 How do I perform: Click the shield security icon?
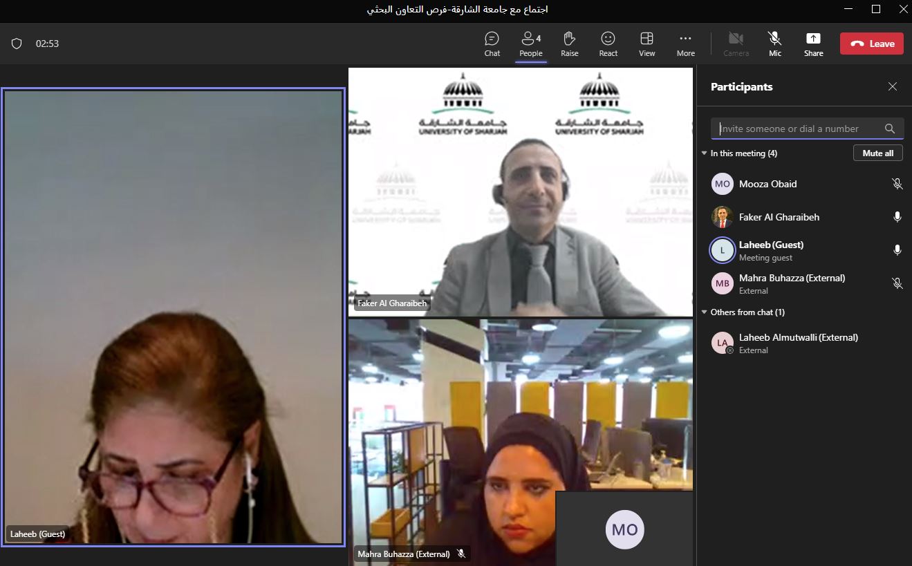pyautogui.click(x=17, y=44)
